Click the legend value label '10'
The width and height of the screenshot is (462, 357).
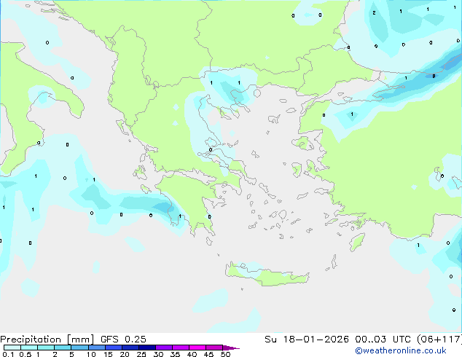point(91,354)
